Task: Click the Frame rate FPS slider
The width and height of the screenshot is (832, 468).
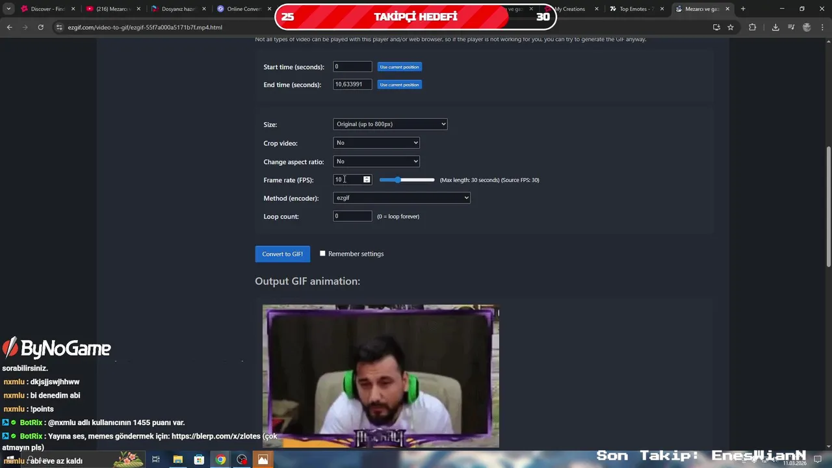Action: (407, 179)
